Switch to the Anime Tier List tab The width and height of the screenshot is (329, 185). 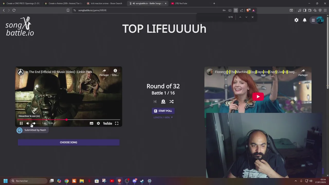point(63,3)
